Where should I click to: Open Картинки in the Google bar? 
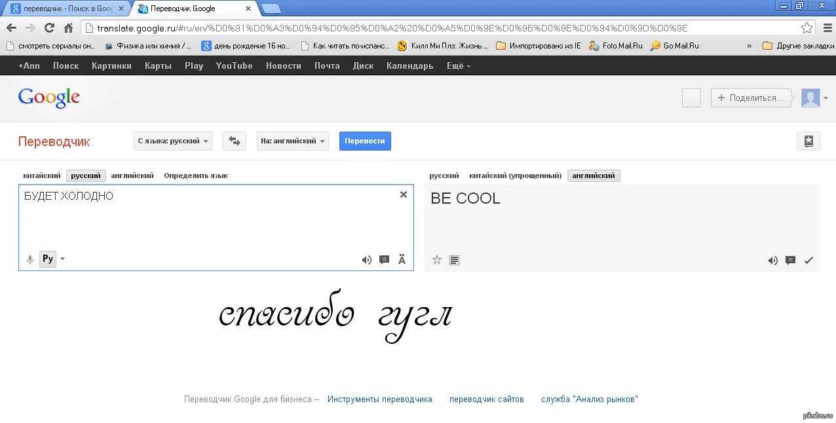pyautogui.click(x=111, y=65)
